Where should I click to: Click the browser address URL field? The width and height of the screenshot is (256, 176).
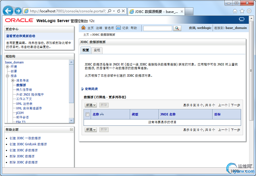68,11
